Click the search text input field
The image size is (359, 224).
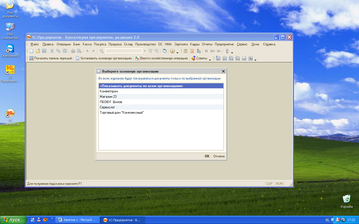[x=124, y=51]
